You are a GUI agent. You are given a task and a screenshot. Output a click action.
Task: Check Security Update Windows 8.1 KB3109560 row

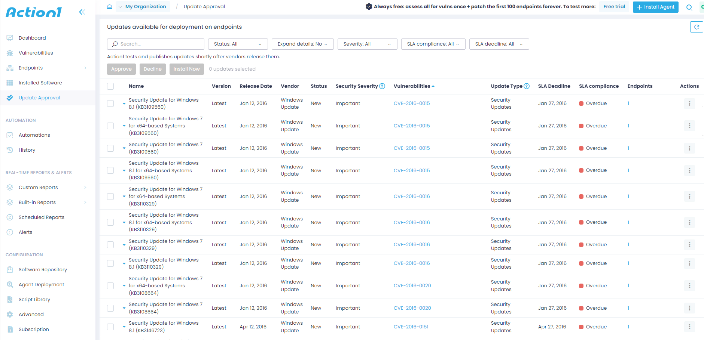110,103
